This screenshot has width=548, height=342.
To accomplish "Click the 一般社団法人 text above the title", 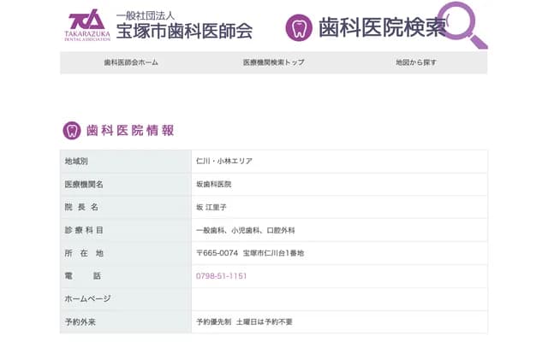I will tap(145, 15).
